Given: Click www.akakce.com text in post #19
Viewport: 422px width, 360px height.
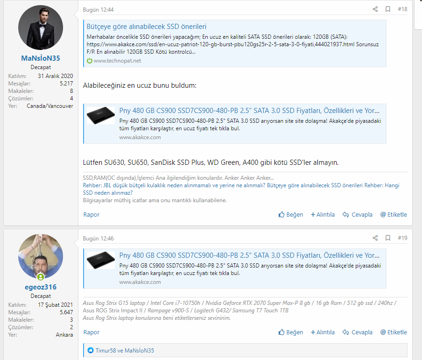Looking at the screenshot, I should tap(140, 282).
